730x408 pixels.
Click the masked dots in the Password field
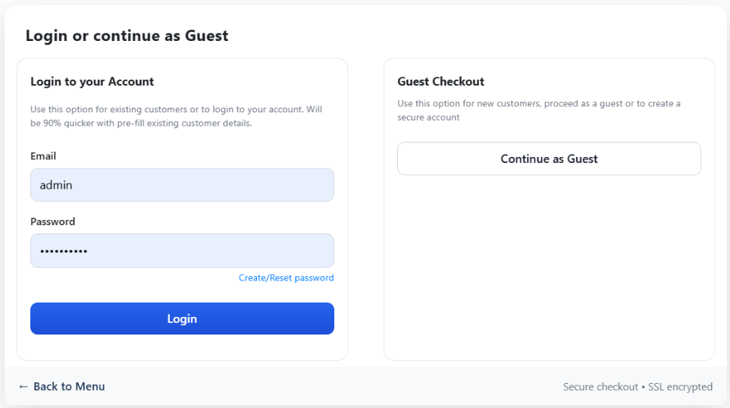coord(64,251)
